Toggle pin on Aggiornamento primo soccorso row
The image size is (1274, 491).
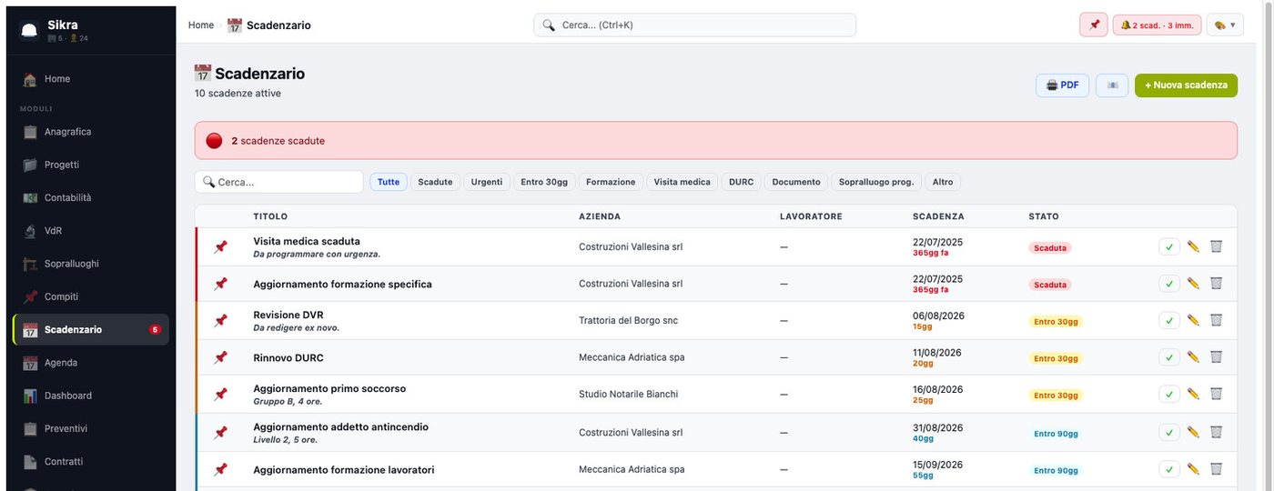click(220, 395)
